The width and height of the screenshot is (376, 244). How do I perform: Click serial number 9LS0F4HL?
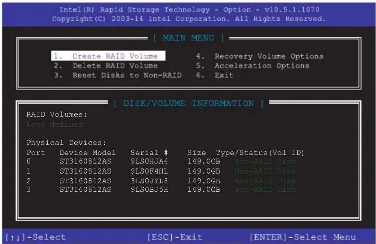149,171
